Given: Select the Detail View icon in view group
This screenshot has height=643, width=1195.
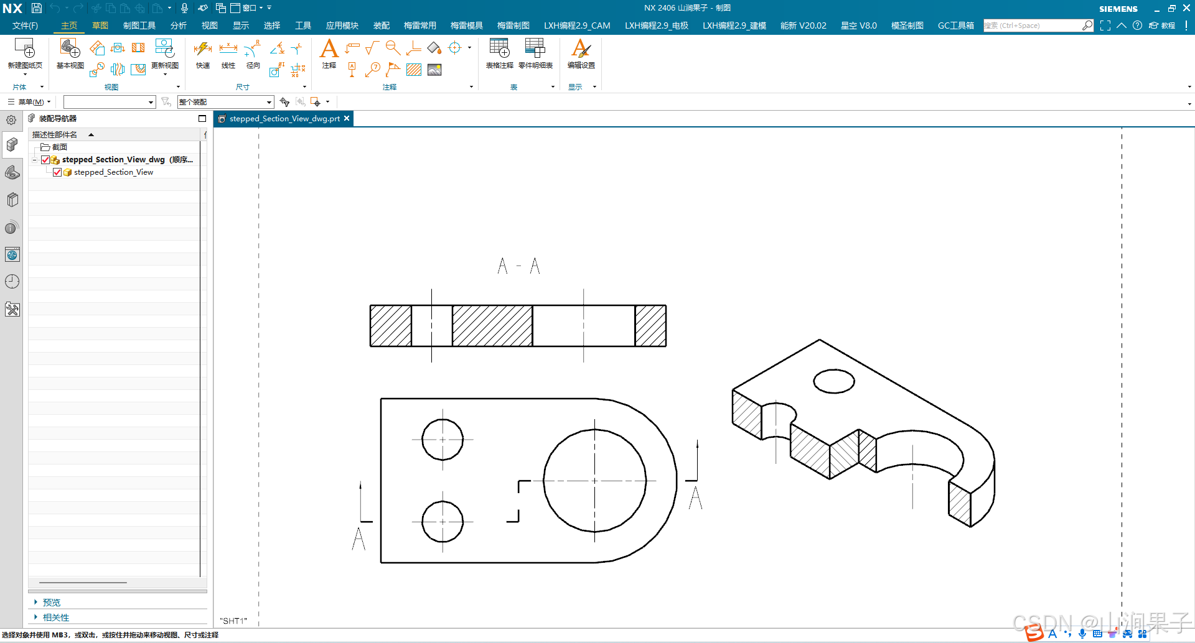Looking at the screenshot, I should [x=96, y=70].
